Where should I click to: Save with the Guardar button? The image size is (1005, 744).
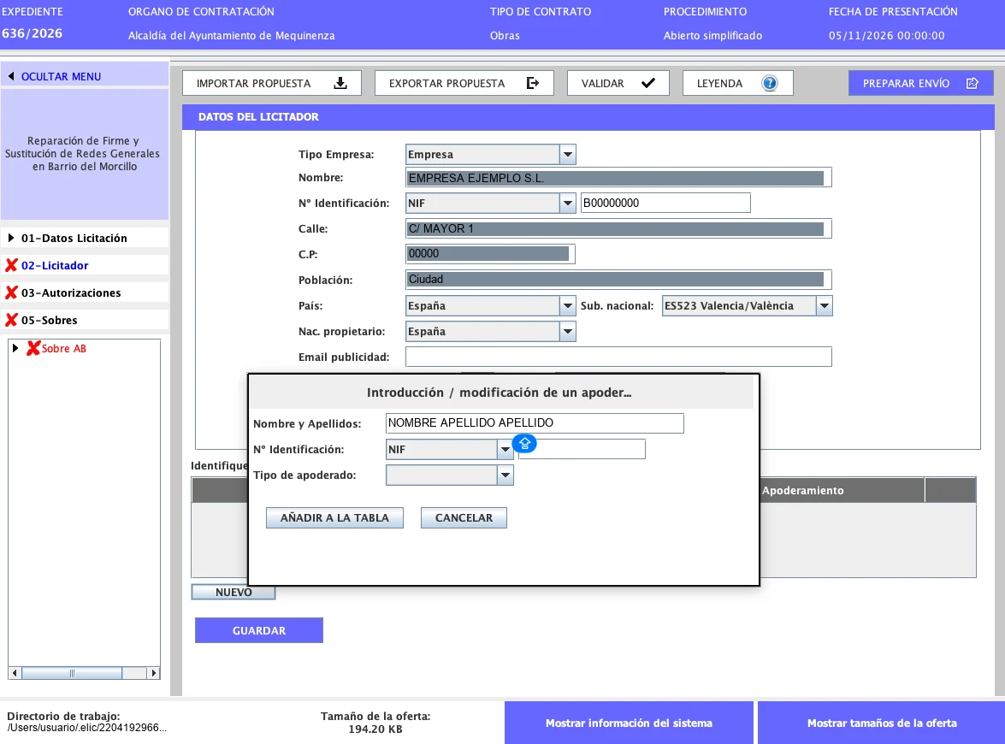259,630
